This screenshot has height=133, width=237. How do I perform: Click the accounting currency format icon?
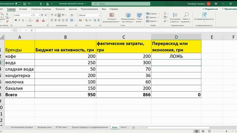pyautogui.click(x=80, y=20)
